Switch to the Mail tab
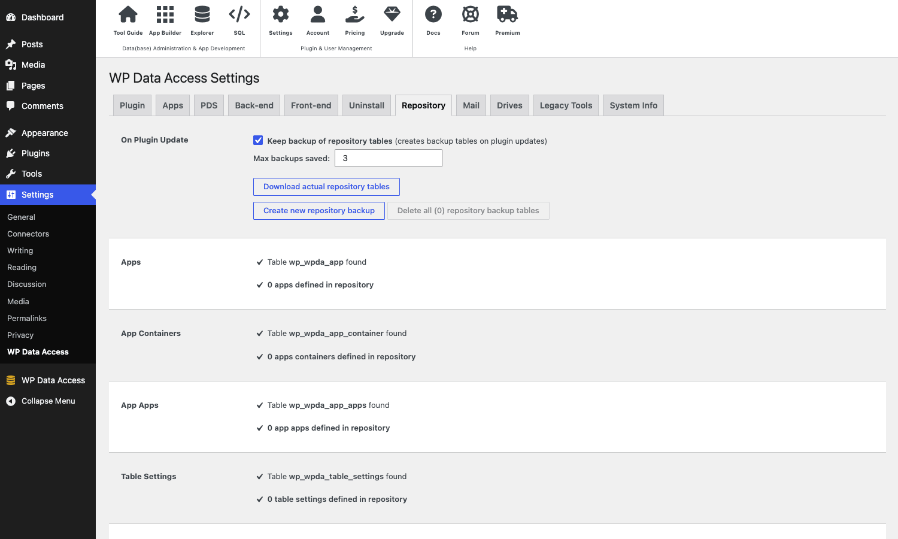The width and height of the screenshot is (898, 539). [x=471, y=105]
